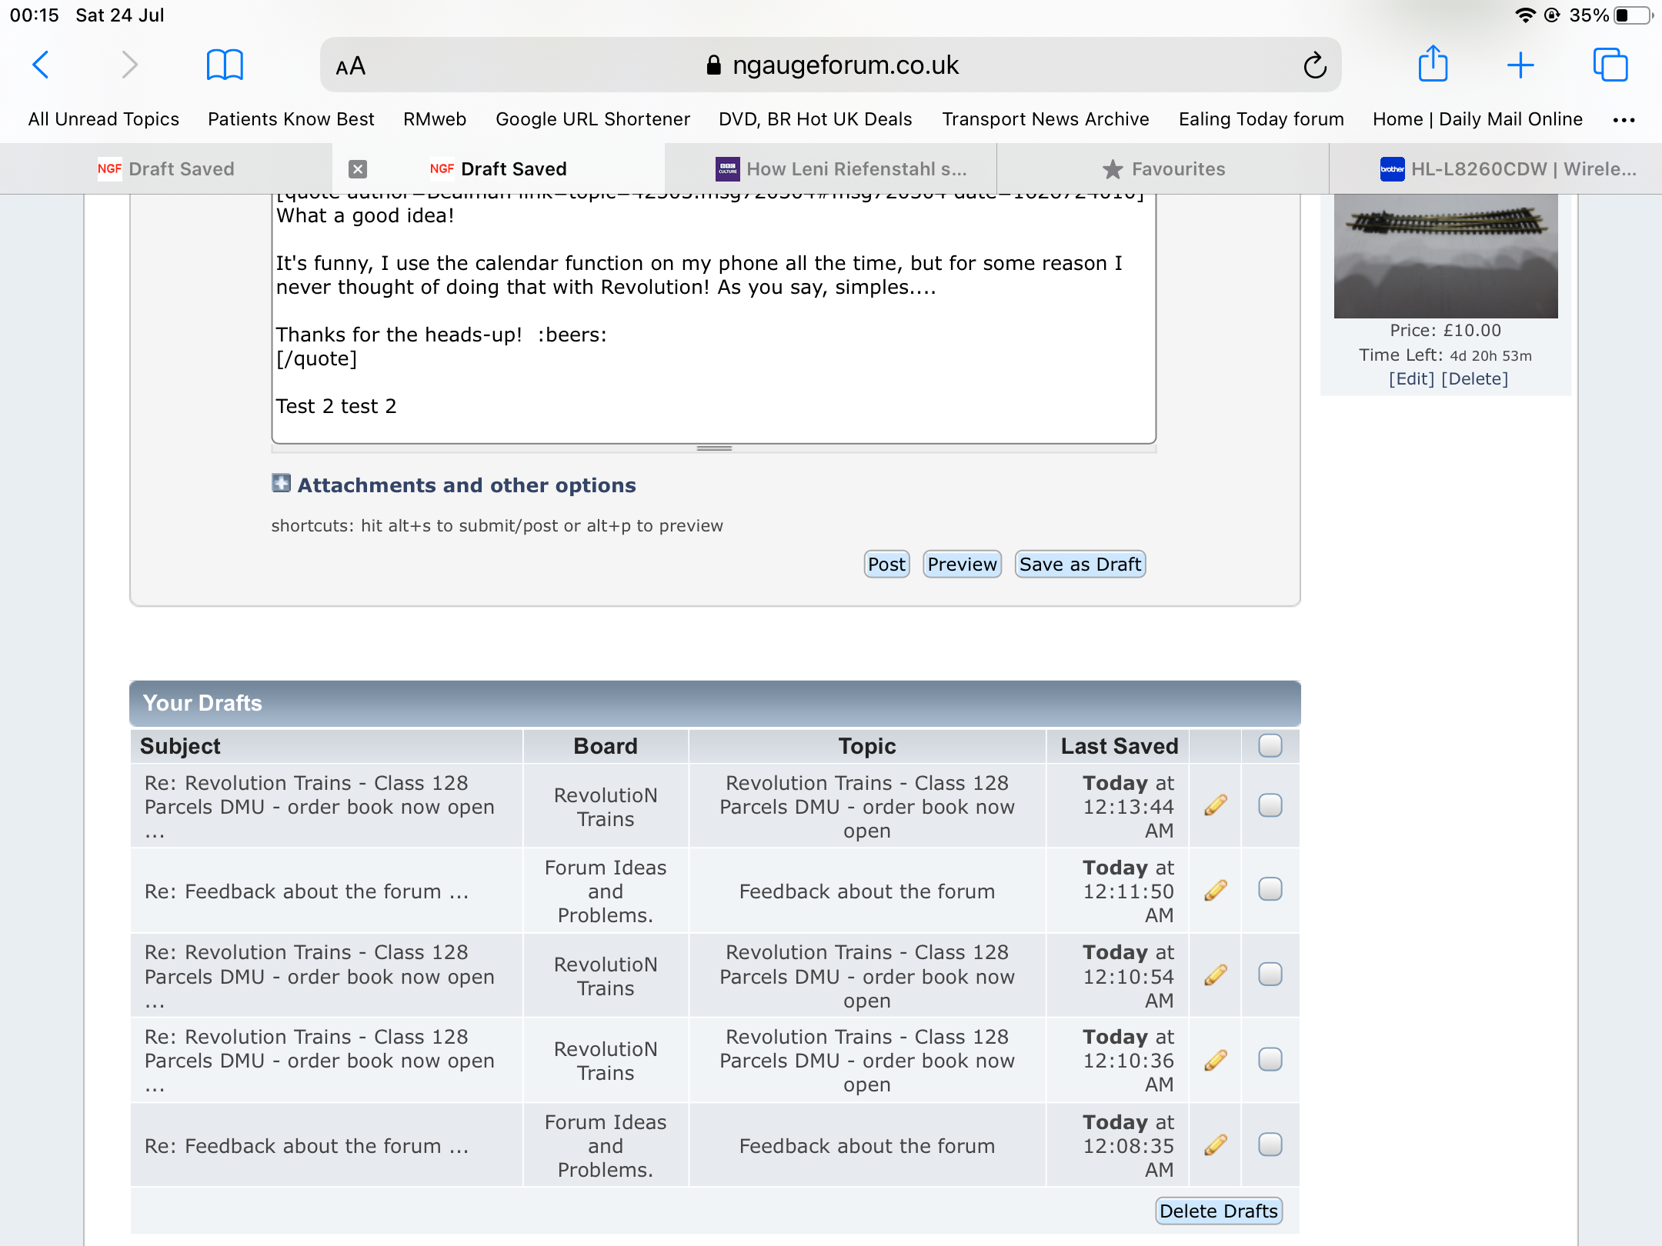
Task: Switch to Favourites tab
Action: point(1163,169)
